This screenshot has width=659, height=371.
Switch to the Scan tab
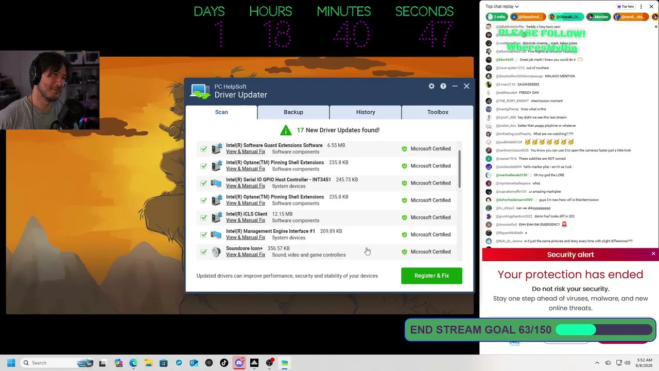pos(221,112)
